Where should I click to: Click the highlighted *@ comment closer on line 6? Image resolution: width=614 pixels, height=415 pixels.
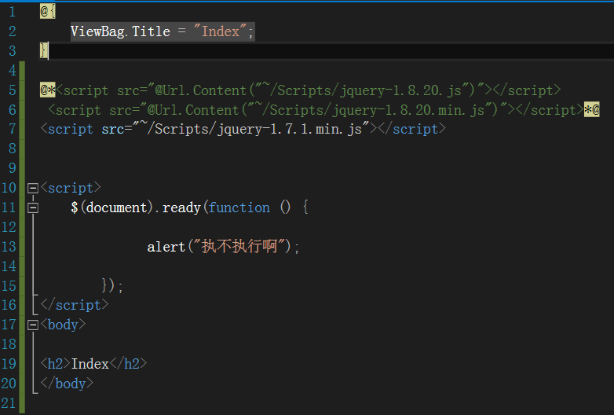coord(592,110)
